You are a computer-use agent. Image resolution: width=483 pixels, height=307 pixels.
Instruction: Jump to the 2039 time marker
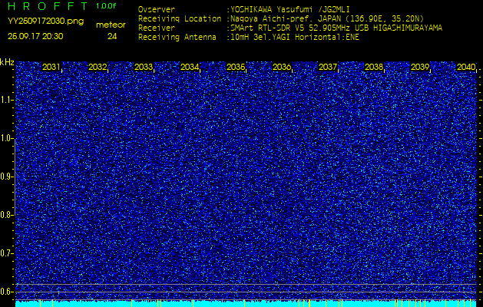coord(420,67)
